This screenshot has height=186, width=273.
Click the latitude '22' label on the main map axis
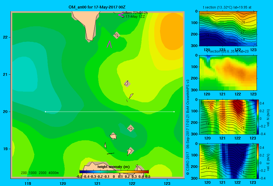(5, 37)
